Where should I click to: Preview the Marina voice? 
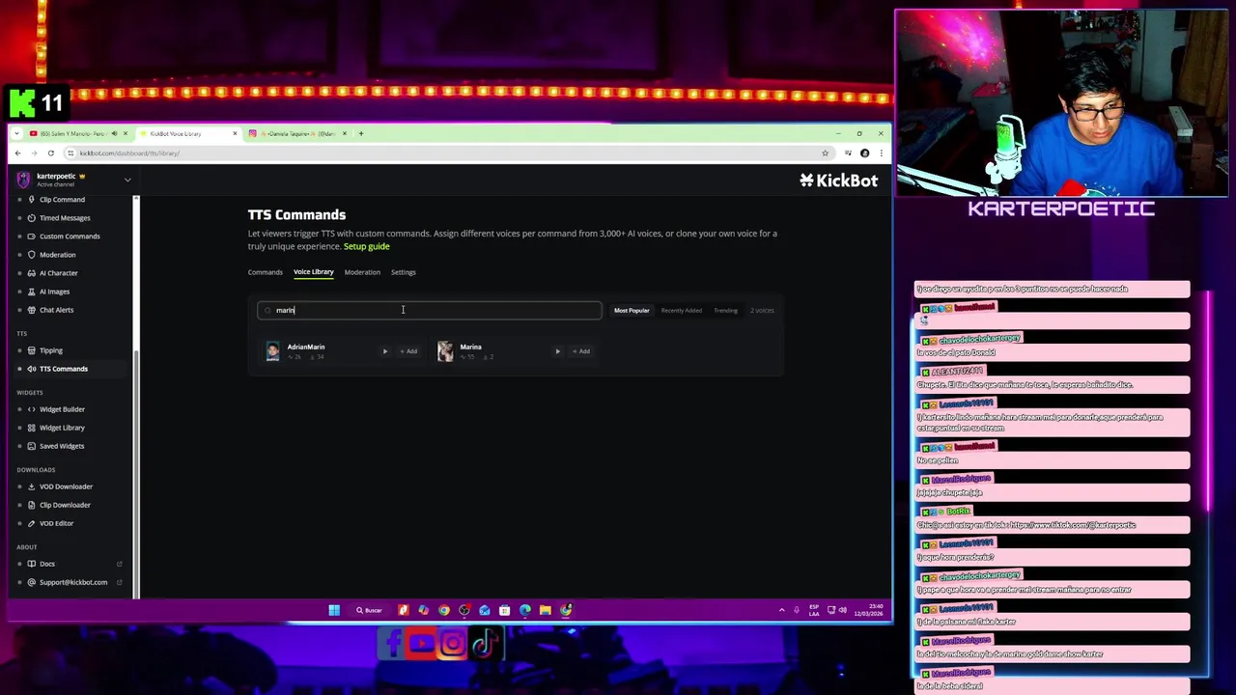click(557, 351)
